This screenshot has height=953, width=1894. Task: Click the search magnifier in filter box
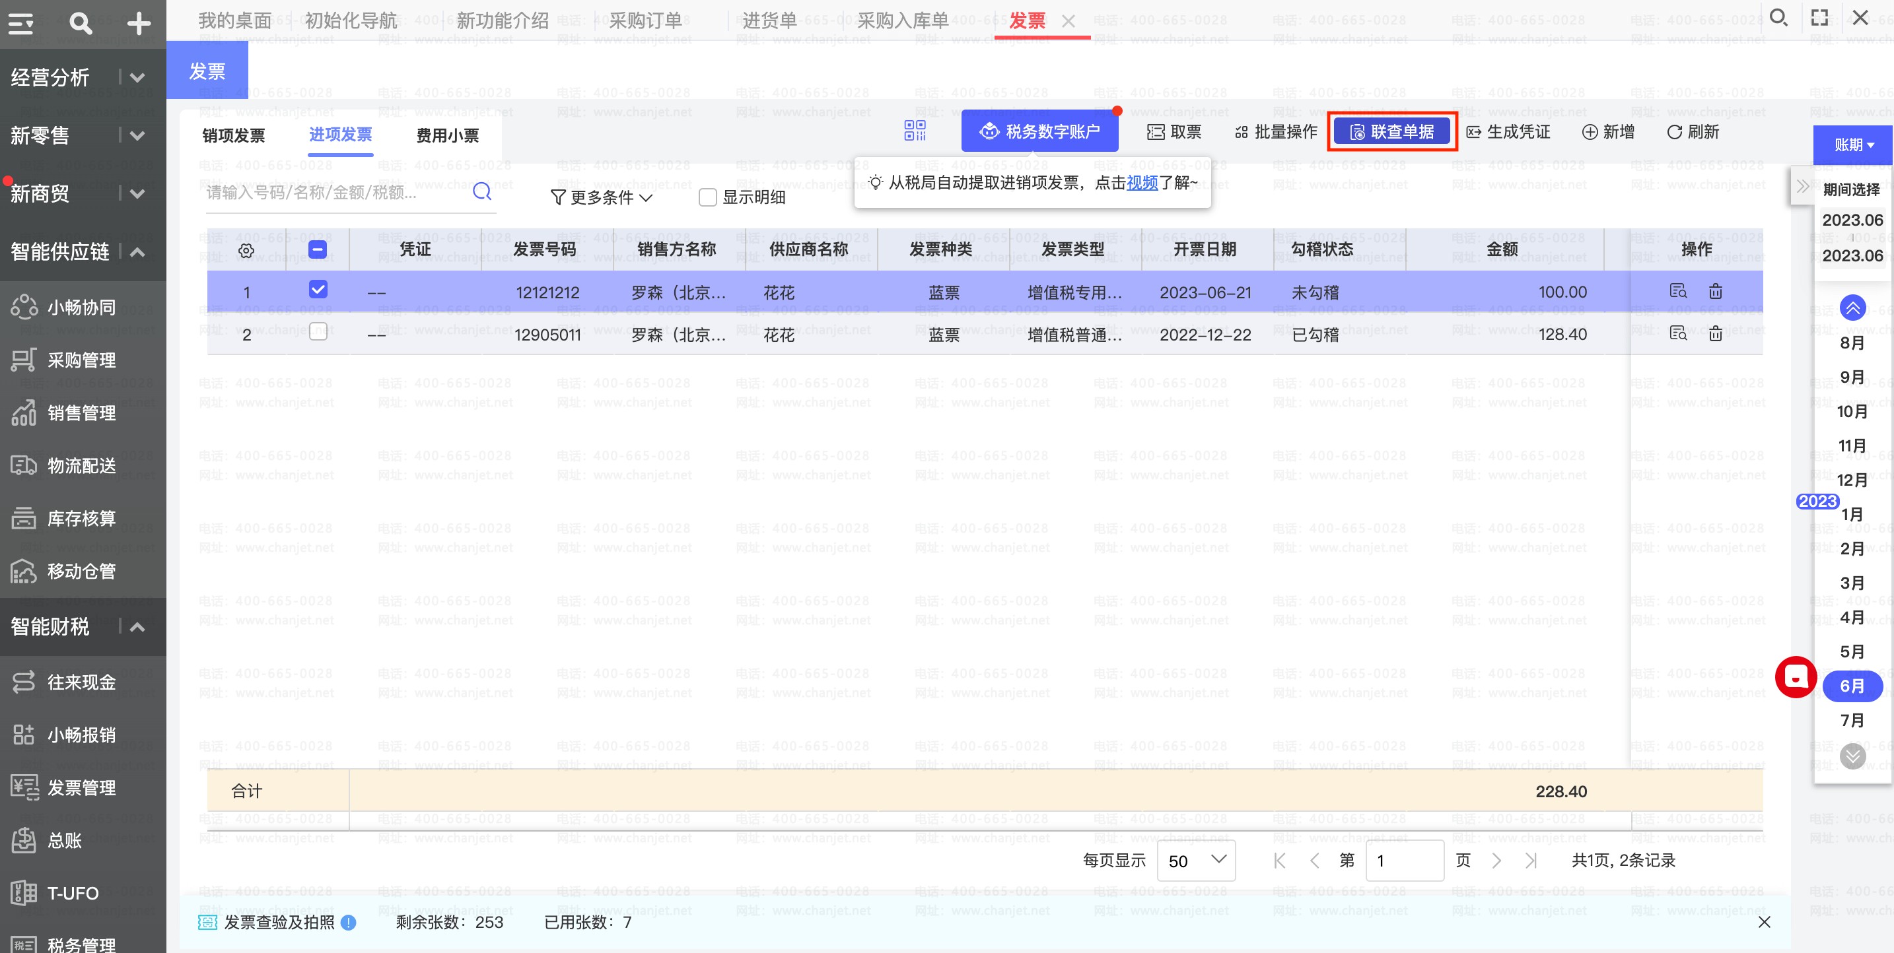pyautogui.click(x=481, y=192)
